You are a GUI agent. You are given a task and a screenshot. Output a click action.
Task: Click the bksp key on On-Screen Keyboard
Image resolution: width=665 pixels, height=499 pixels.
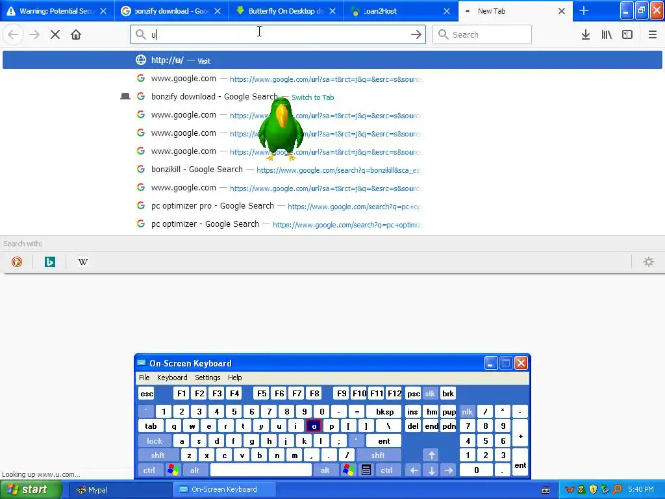384,411
